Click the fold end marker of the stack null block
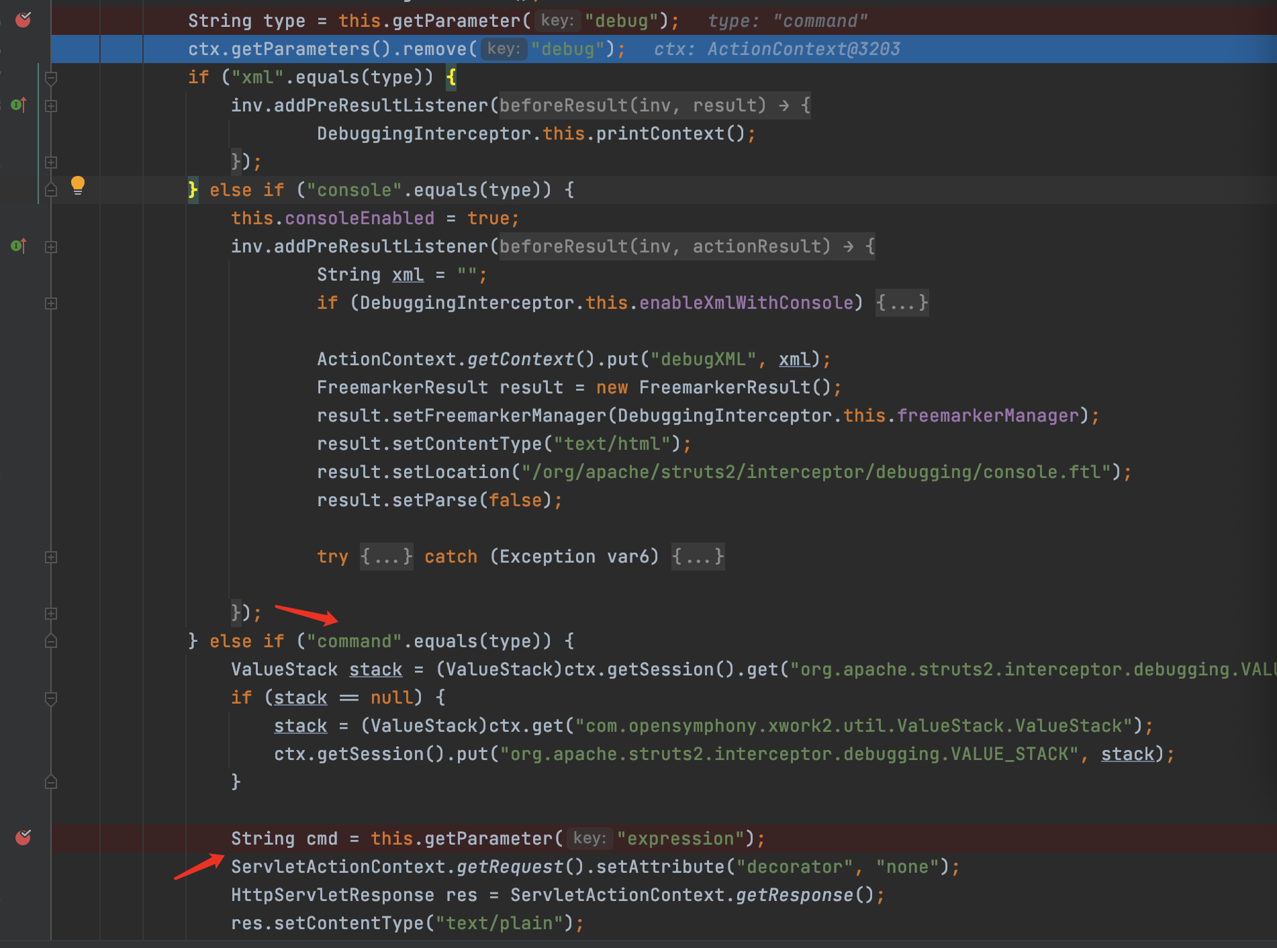This screenshot has width=1277, height=948. [x=51, y=782]
